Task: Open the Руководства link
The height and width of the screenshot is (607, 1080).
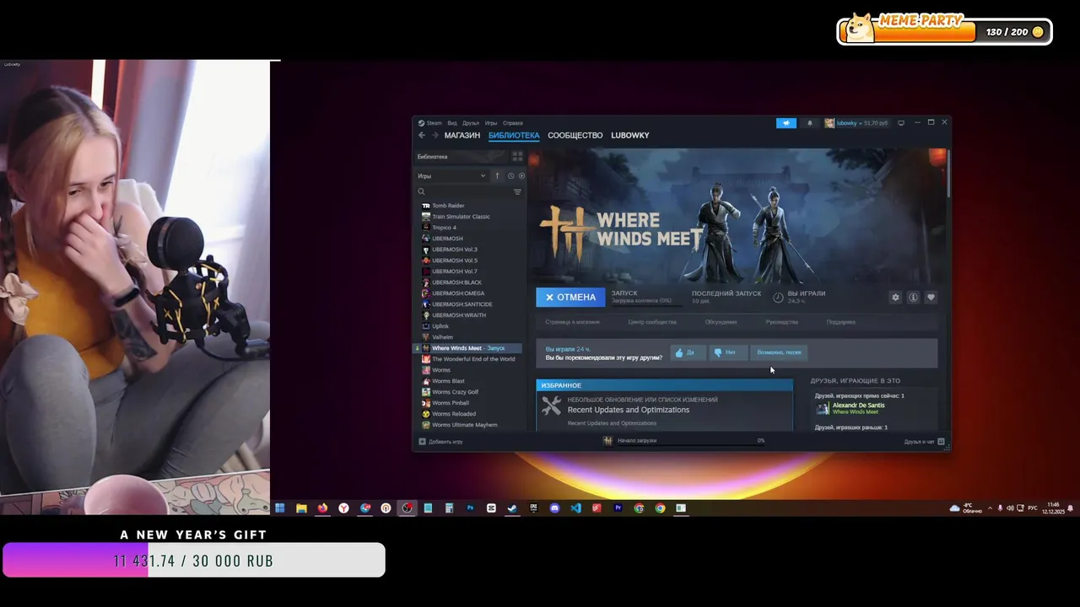Action: [x=782, y=322]
